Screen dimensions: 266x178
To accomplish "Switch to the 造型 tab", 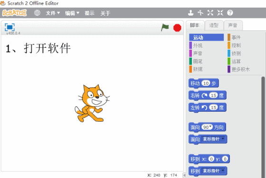I will 214,26.
